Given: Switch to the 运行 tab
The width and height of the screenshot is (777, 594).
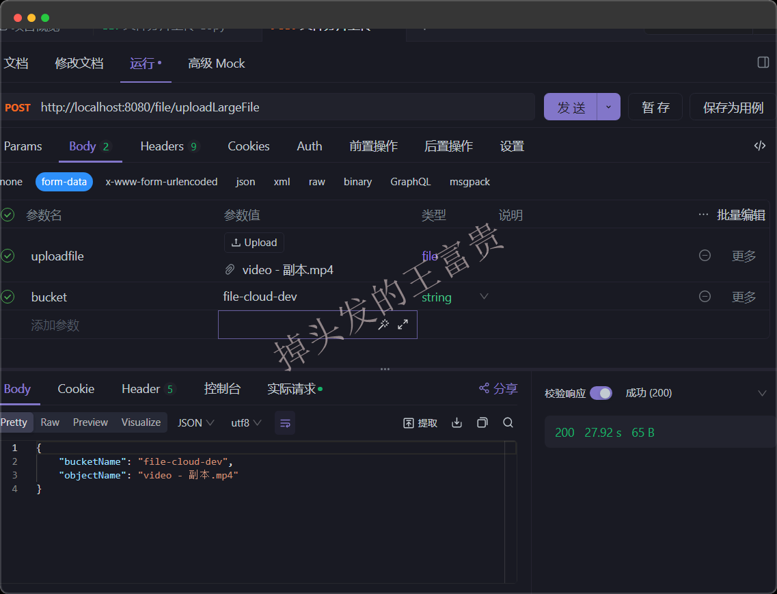Looking at the screenshot, I should (145, 64).
